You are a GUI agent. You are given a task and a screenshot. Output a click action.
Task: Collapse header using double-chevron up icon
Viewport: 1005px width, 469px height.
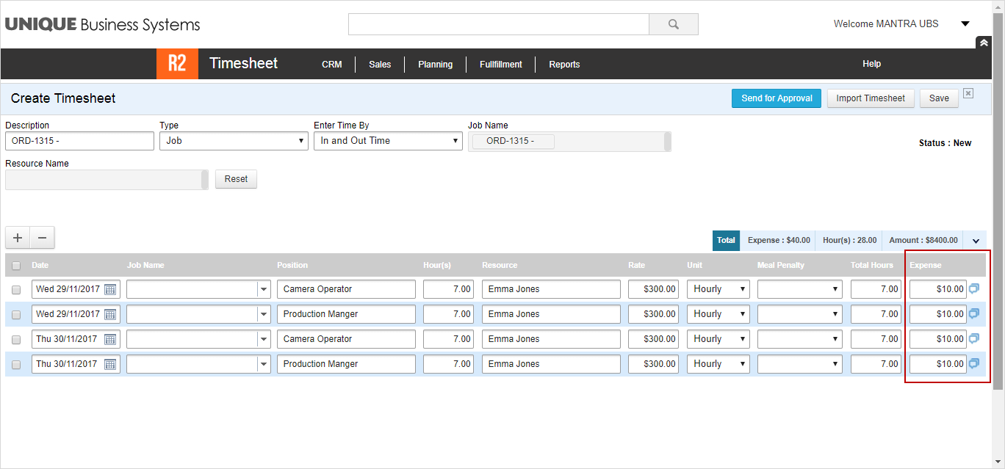tap(983, 43)
